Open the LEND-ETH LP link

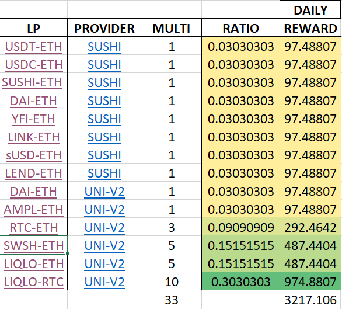pyautogui.click(x=34, y=173)
